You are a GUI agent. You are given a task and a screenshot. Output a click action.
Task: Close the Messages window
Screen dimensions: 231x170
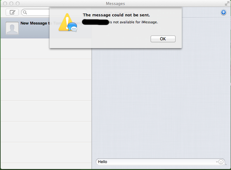[x=5, y=3]
